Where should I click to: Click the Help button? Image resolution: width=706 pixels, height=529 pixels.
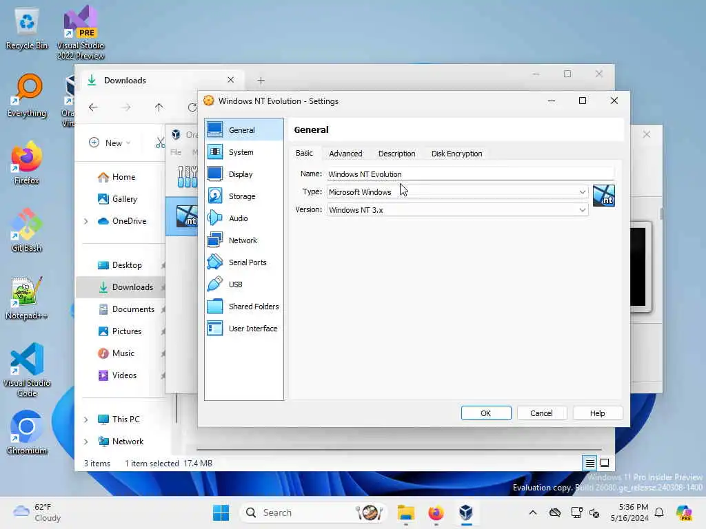click(598, 413)
